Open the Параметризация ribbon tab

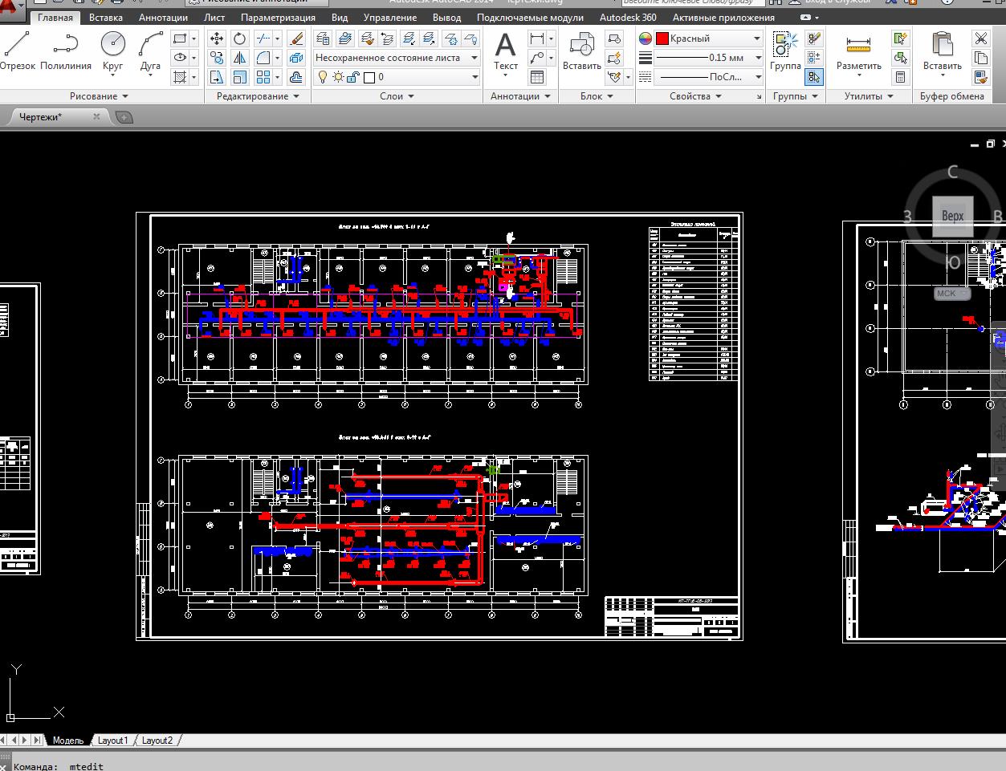click(x=278, y=17)
